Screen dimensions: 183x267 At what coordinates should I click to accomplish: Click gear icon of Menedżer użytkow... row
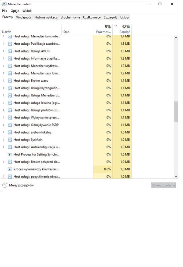click(x=10, y=66)
